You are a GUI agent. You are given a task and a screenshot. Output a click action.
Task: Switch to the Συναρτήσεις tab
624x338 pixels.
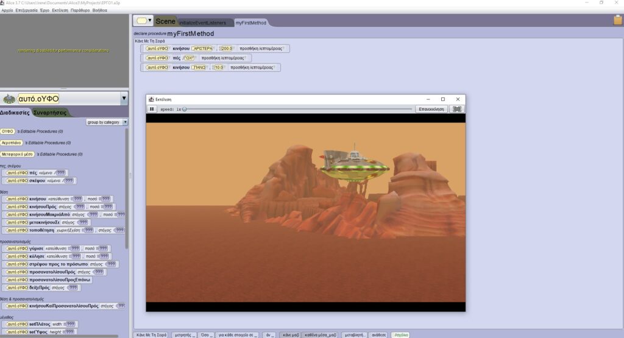click(x=50, y=113)
